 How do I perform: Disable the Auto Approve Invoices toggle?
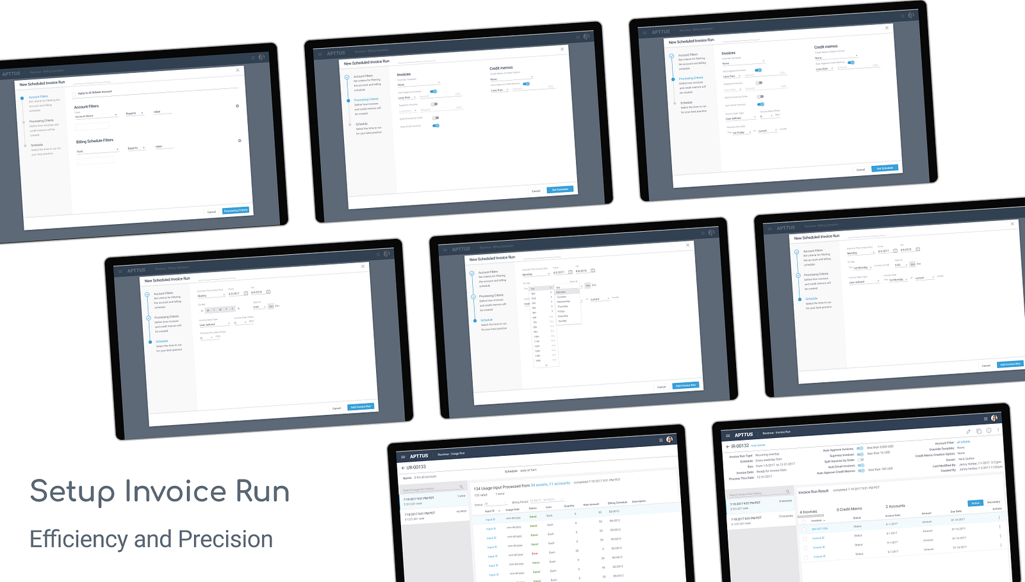pos(758,70)
